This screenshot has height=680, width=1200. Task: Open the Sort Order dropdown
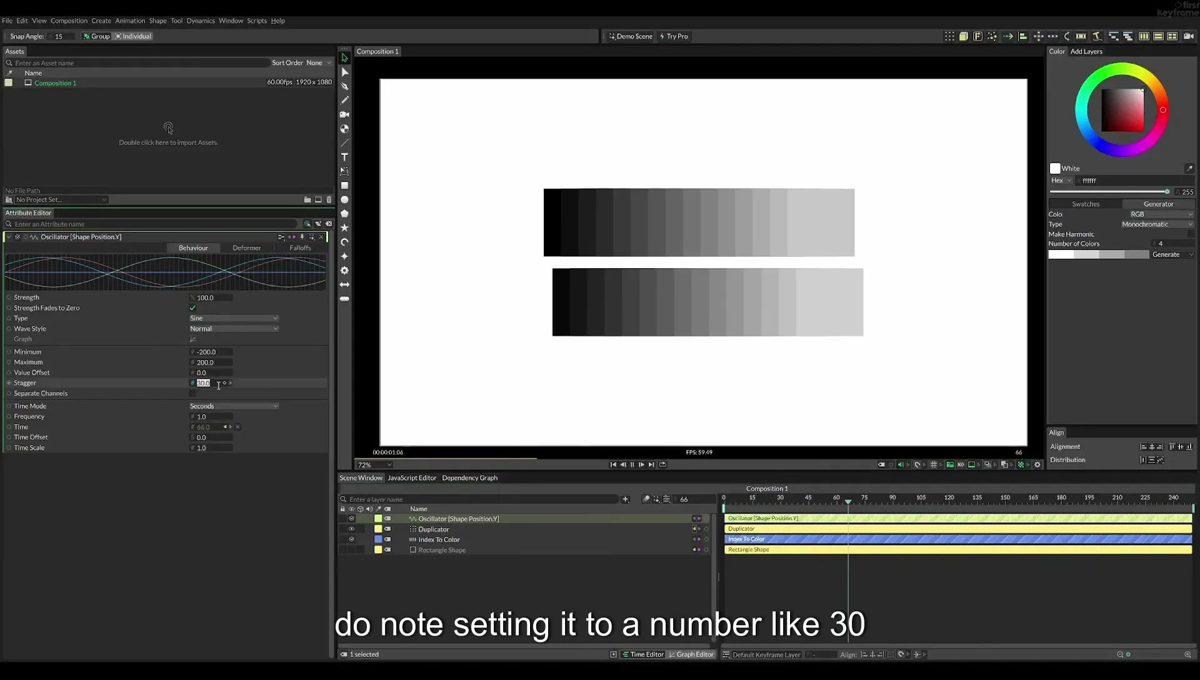click(318, 63)
